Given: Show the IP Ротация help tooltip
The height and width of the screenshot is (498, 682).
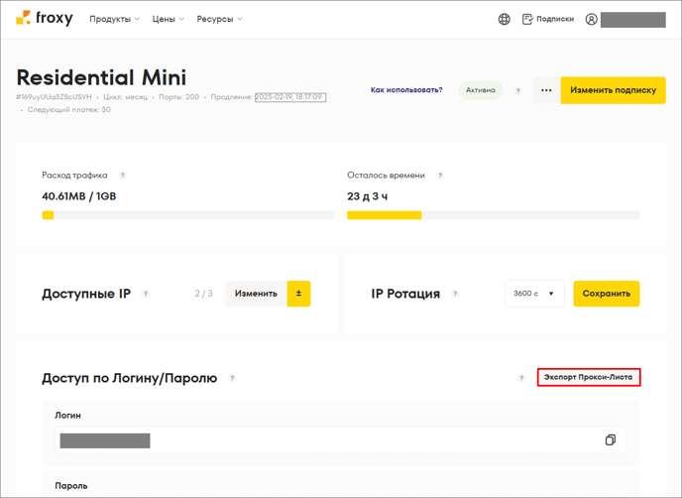Looking at the screenshot, I should (455, 294).
